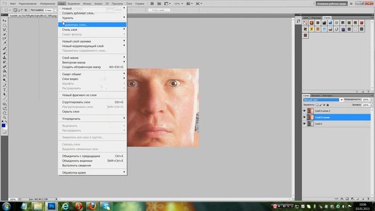Choose 'Создать обтравочную маску'
The width and height of the screenshot is (375, 211).
[93, 67]
